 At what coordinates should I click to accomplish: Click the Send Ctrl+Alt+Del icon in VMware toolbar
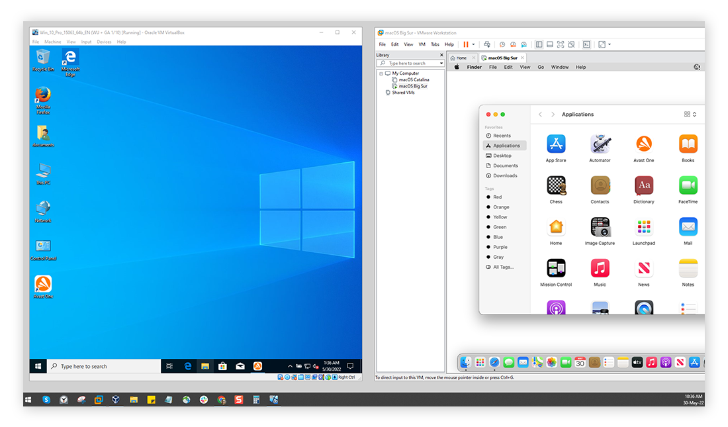[487, 44]
